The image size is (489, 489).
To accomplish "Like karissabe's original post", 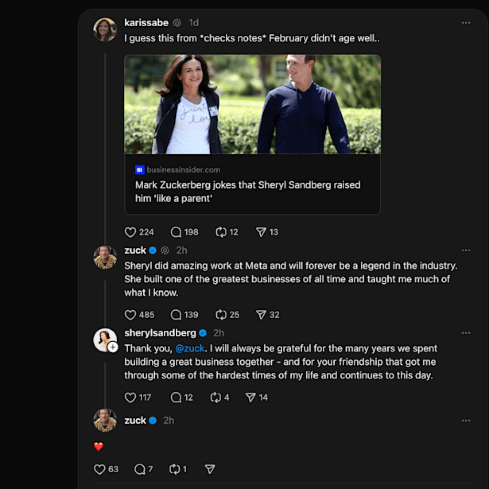I will click(x=130, y=232).
